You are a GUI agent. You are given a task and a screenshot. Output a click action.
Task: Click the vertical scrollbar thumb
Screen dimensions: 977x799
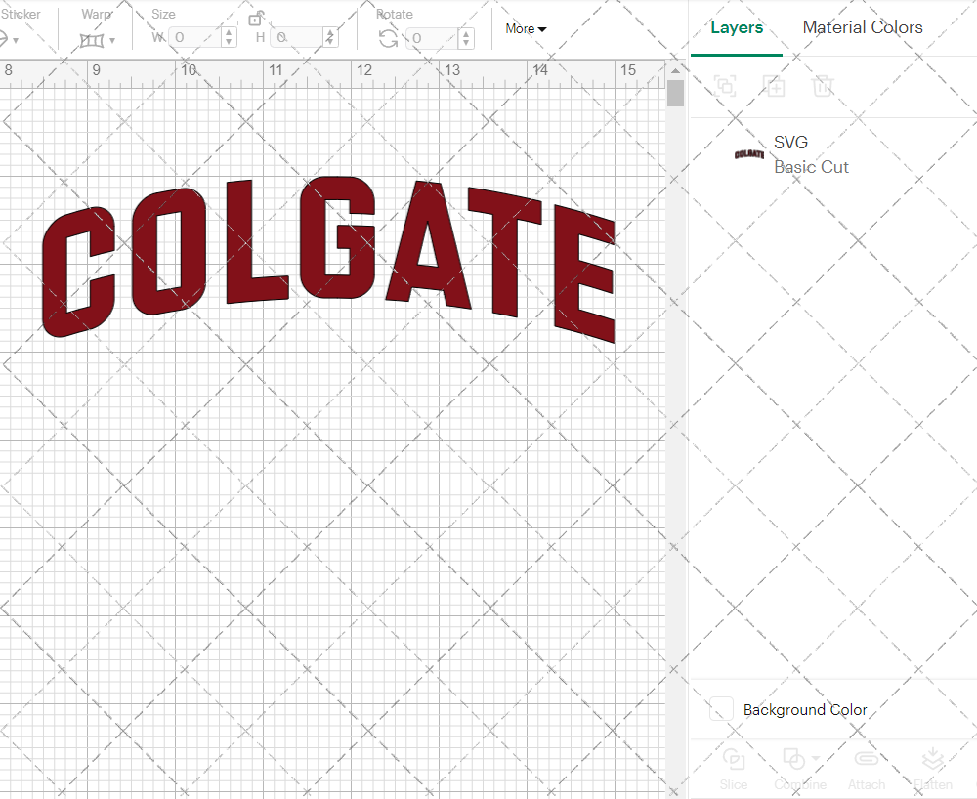click(x=675, y=94)
